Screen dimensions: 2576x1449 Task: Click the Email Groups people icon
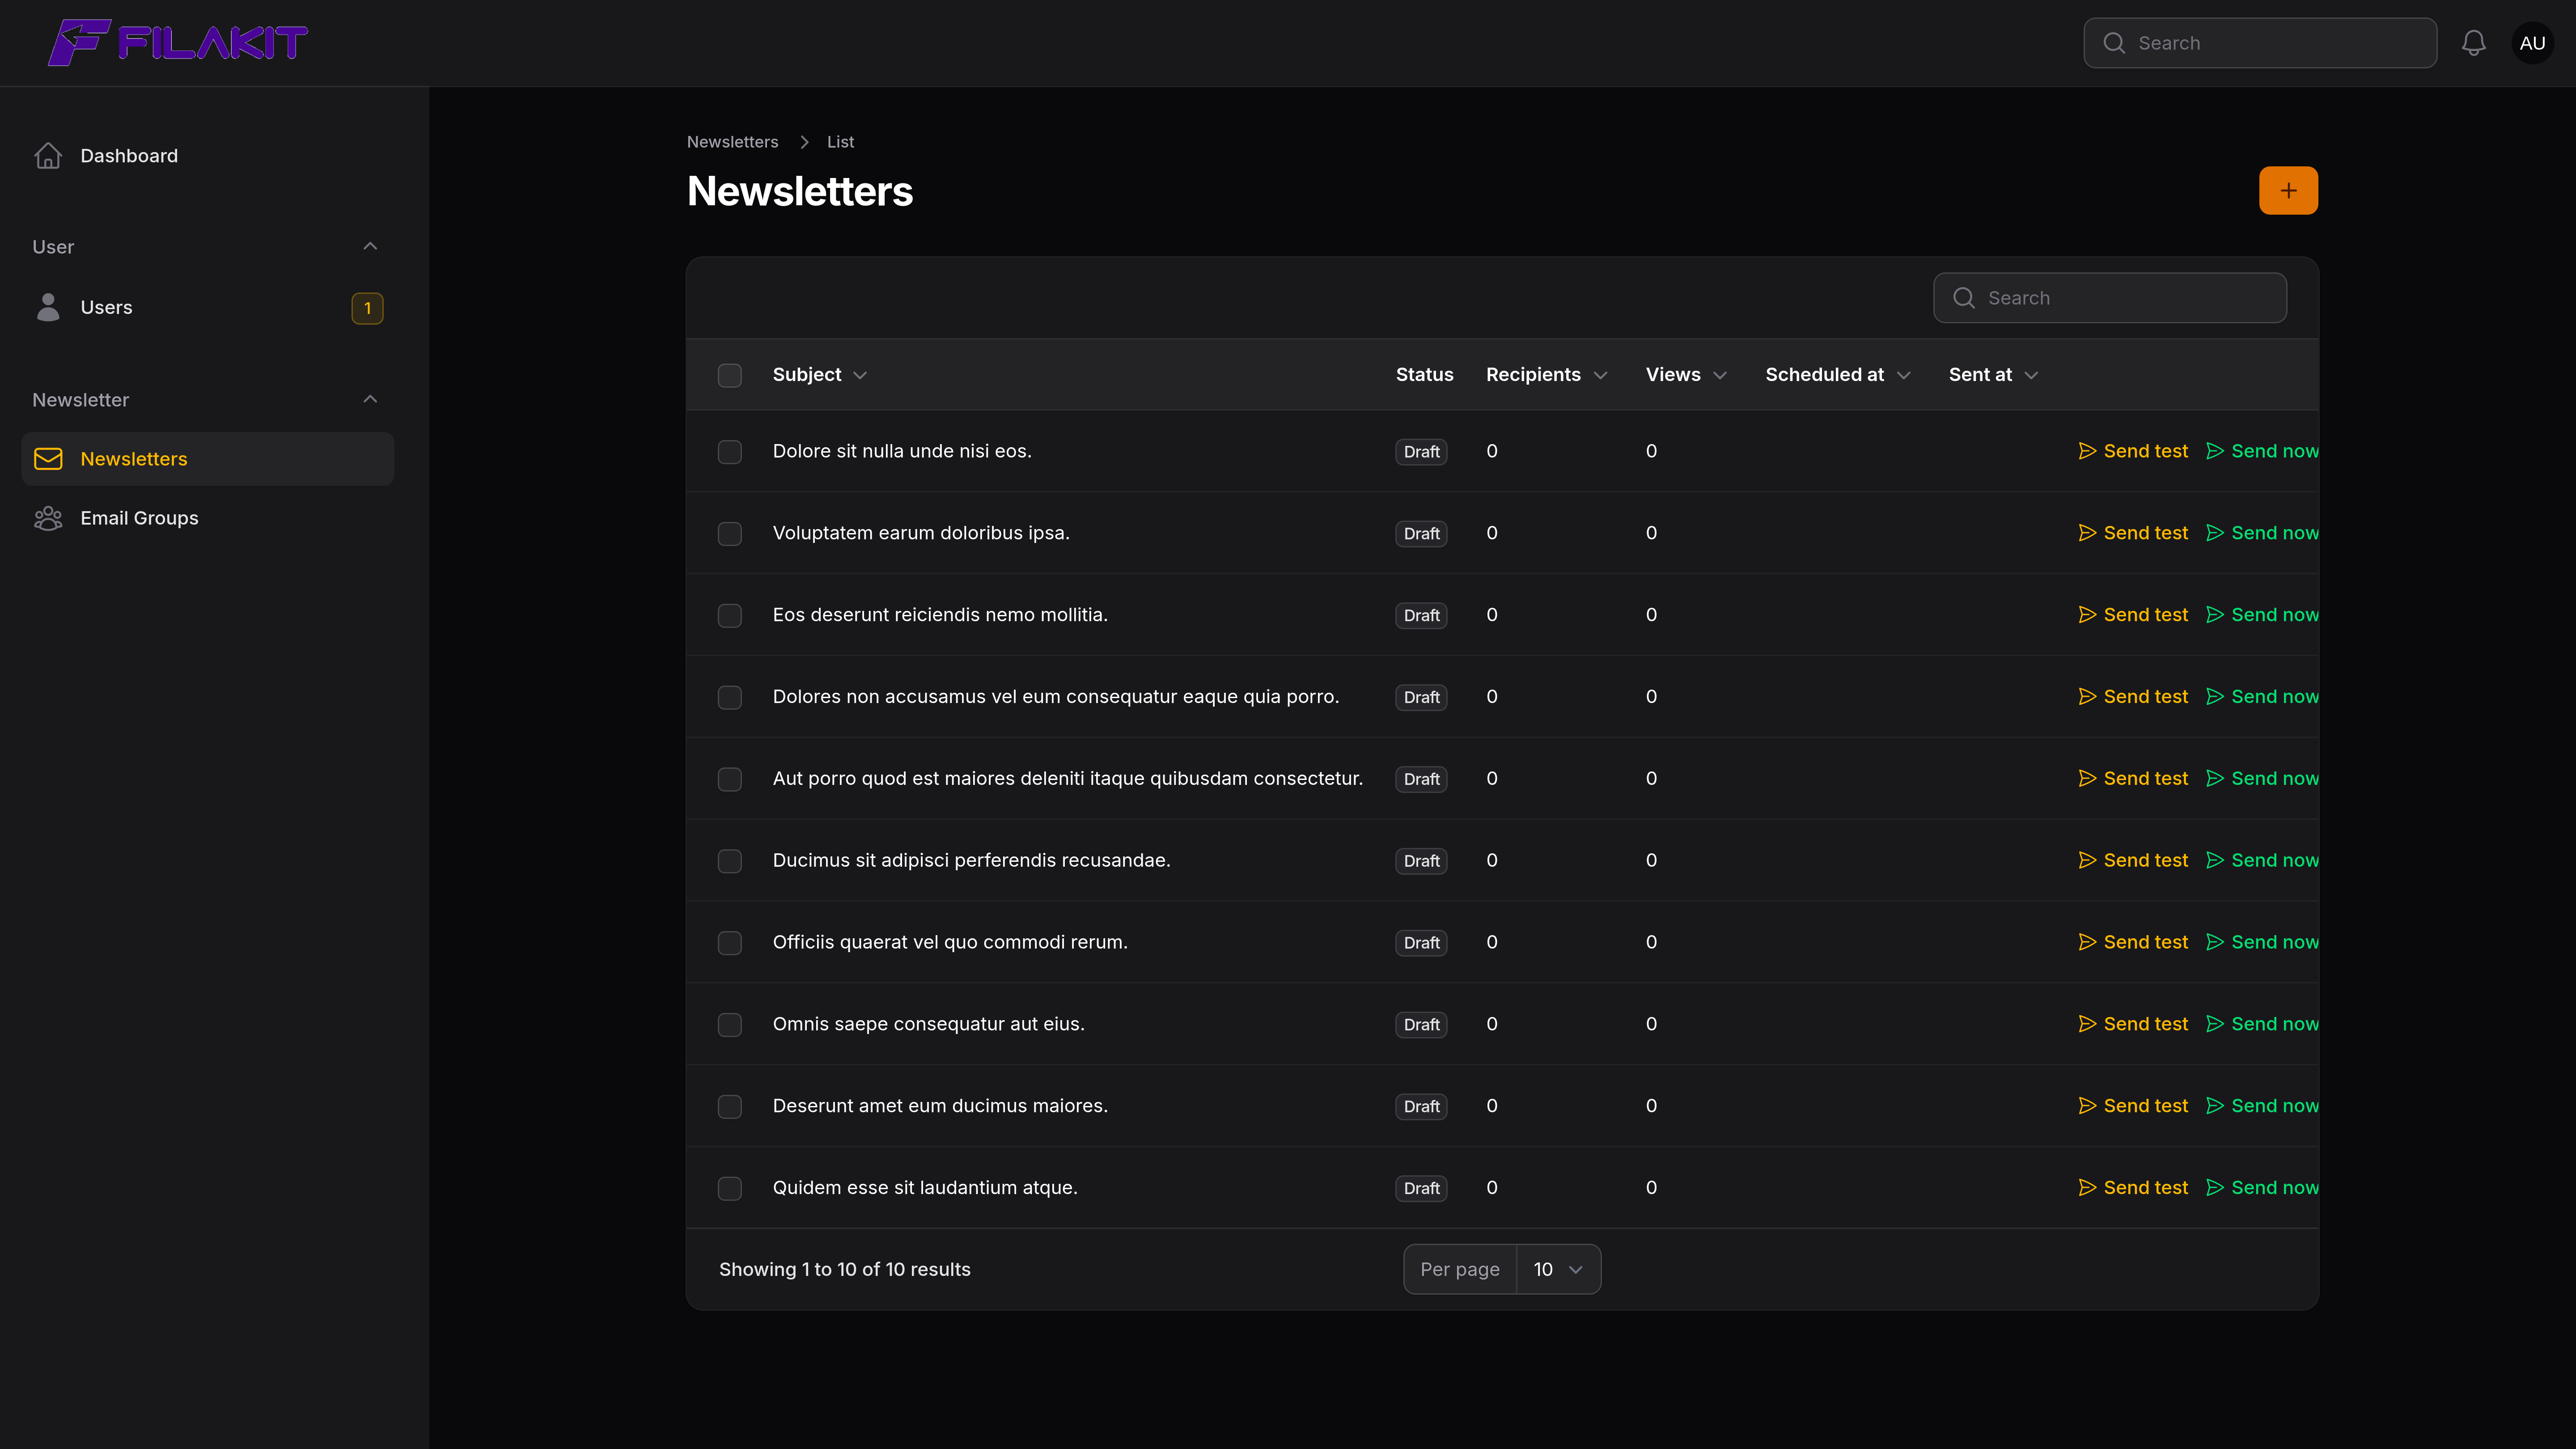pos(48,518)
